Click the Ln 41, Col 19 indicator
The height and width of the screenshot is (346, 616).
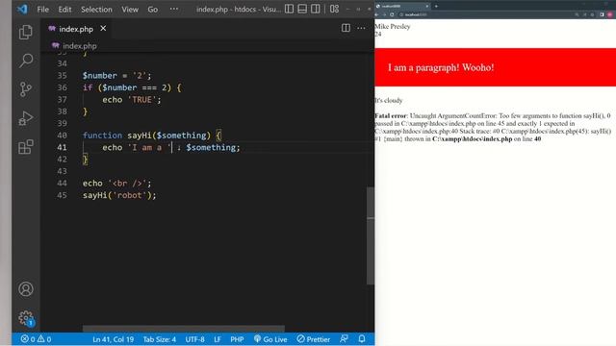click(114, 339)
